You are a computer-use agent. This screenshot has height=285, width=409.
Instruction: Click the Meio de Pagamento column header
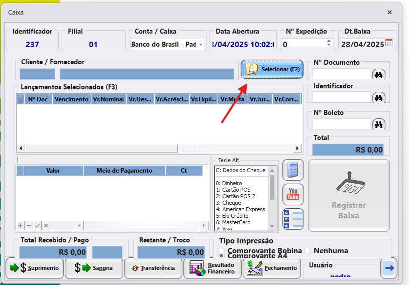click(124, 171)
